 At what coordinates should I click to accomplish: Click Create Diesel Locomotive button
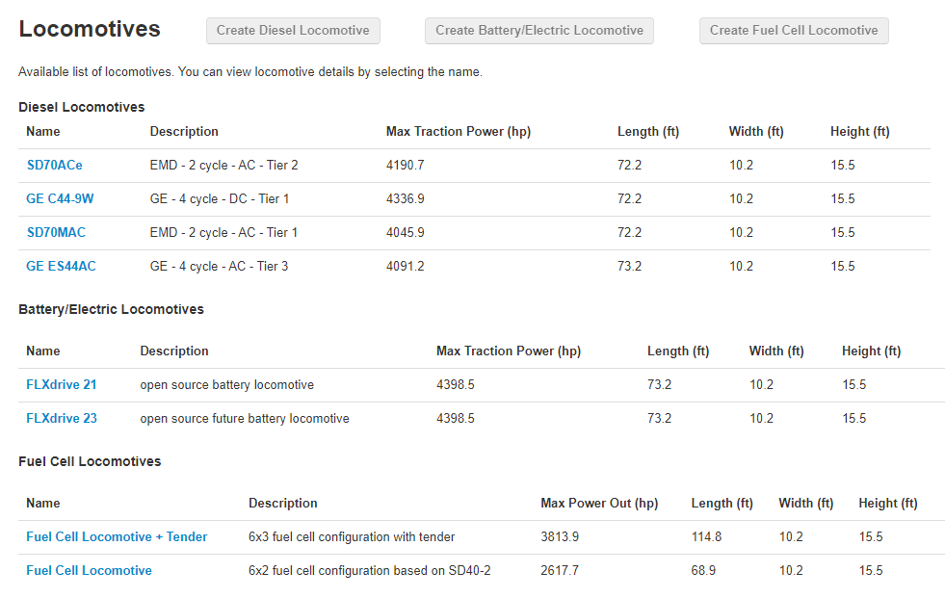(293, 31)
